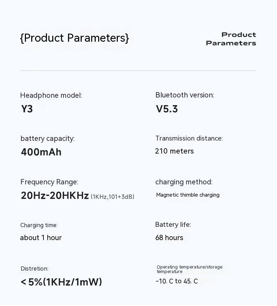Click the (1KHz,101+3dB) note
The width and height of the screenshot is (277, 306).
113,197
